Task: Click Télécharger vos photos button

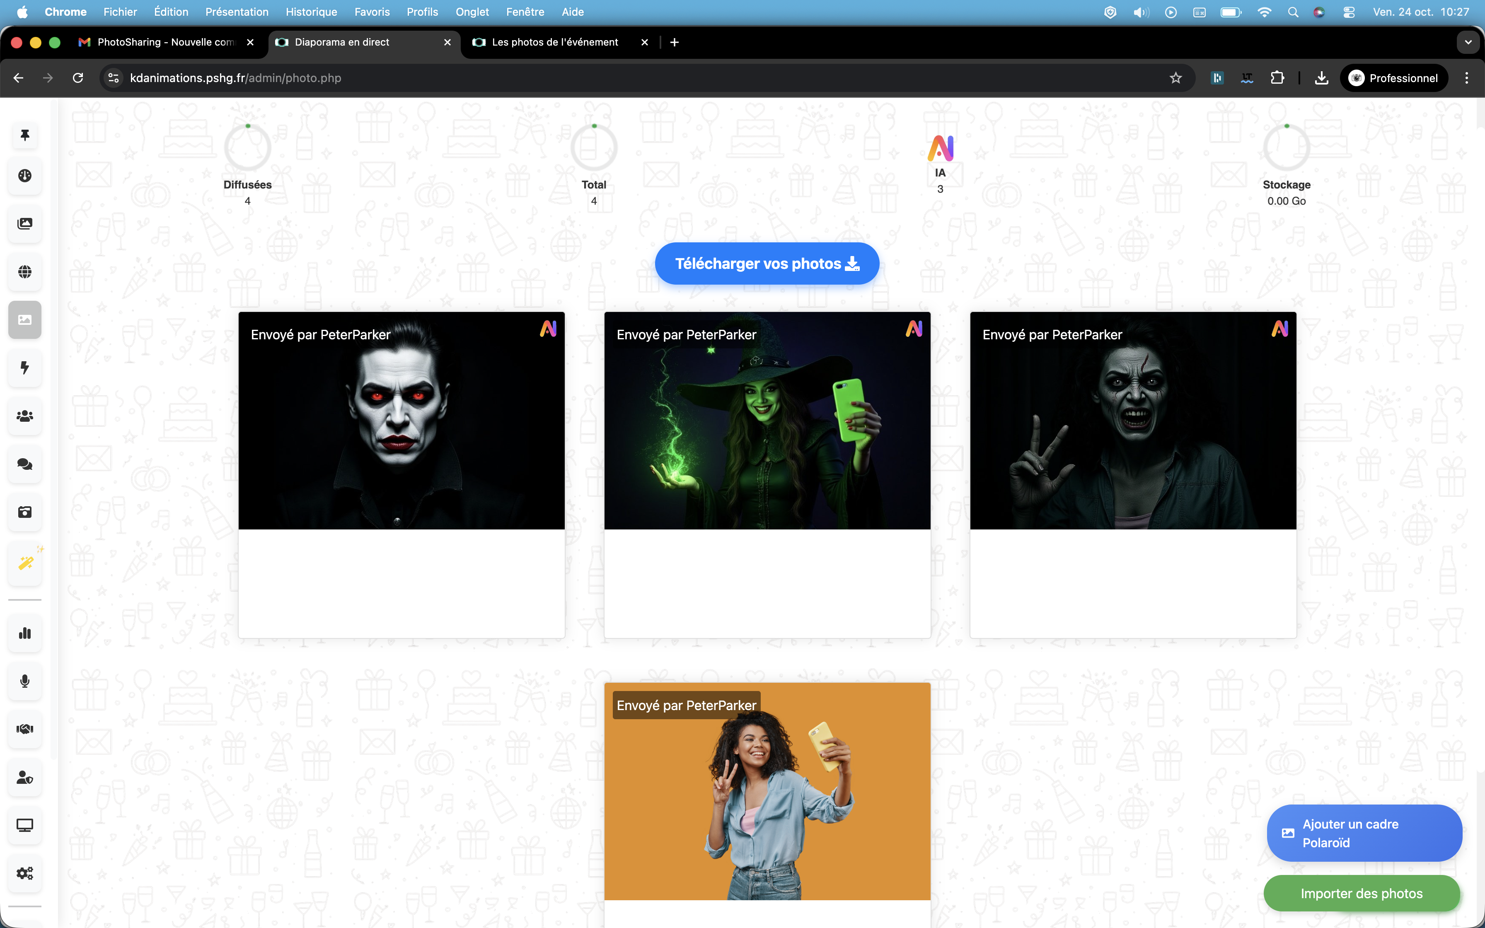Action: tap(767, 263)
